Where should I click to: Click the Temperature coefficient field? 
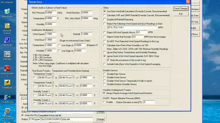pyautogui.click(x=51, y=45)
